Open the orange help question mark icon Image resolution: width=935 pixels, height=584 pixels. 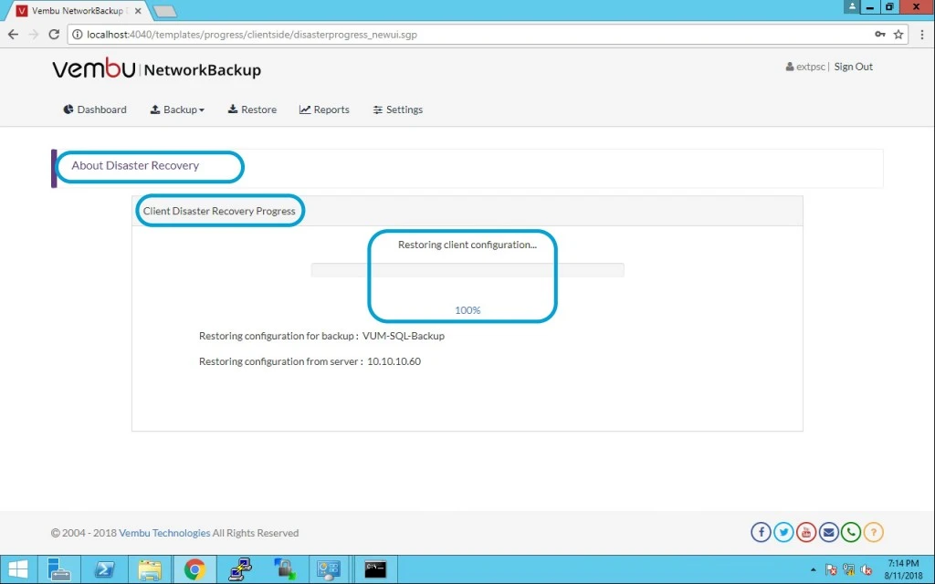pyautogui.click(x=874, y=532)
